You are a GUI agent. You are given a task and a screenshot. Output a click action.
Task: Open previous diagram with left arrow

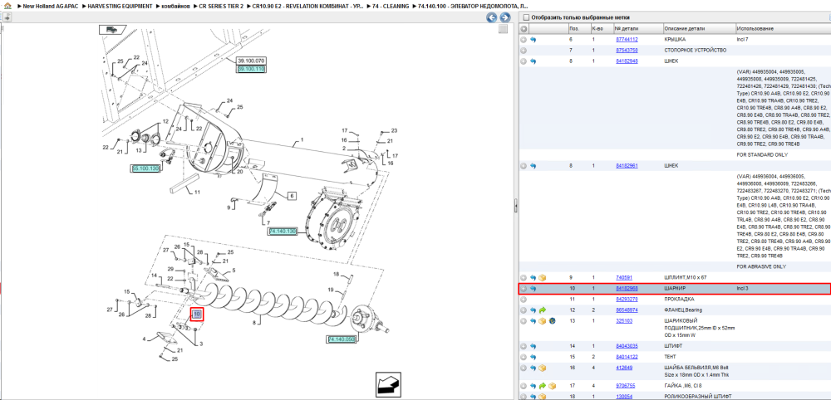click(492, 17)
